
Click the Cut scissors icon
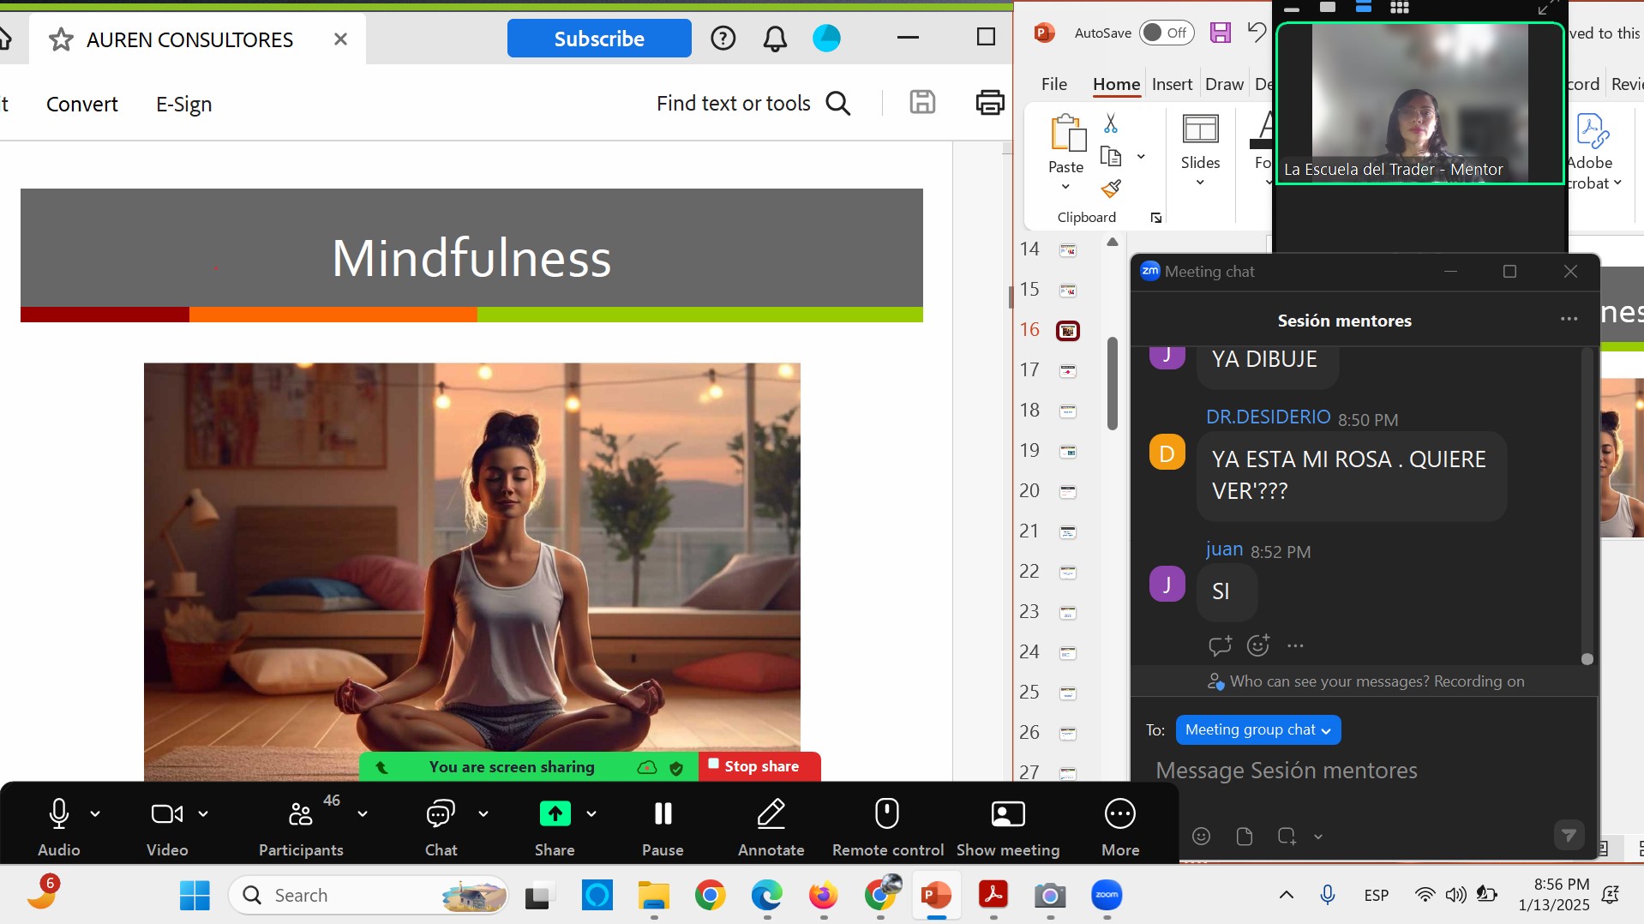click(1111, 124)
